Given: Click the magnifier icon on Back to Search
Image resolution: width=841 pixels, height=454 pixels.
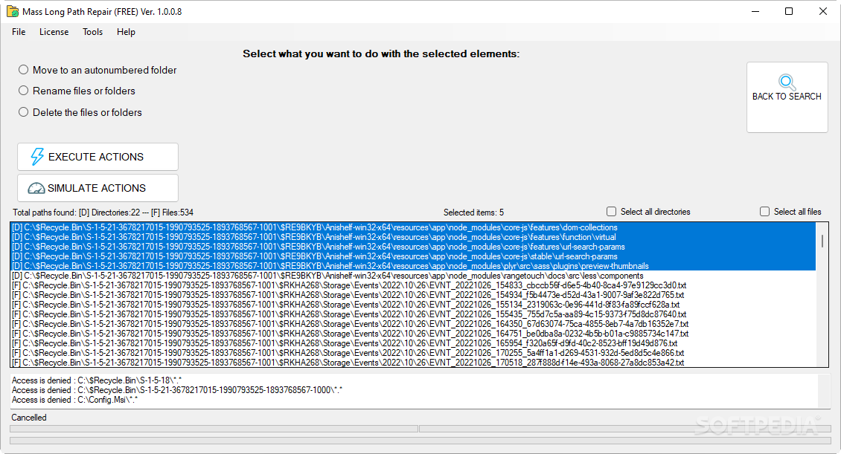Looking at the screenshot, I should pyautogui.click(x=787, y=82).
